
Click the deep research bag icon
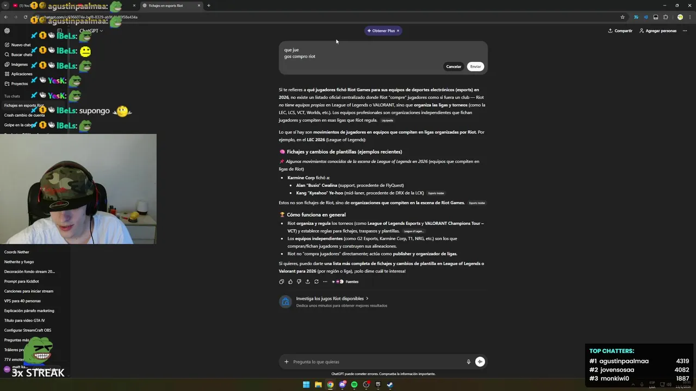click(x=285, y=302)
